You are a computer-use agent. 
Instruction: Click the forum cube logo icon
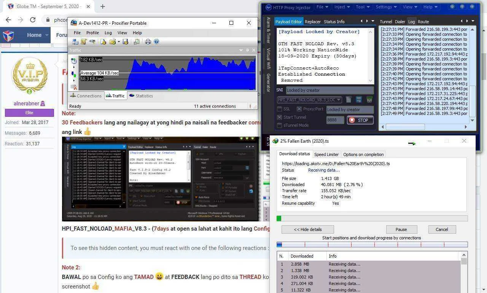pos(8,35)
